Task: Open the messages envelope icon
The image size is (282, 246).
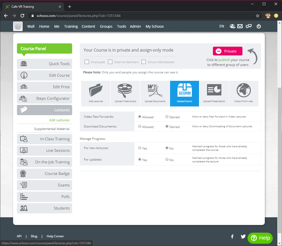Action: pyautogui.click(x=240, y=26)
